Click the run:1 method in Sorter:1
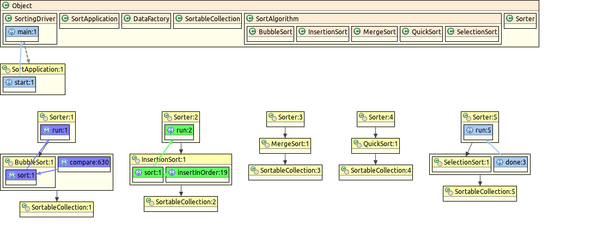 point(55,130)
